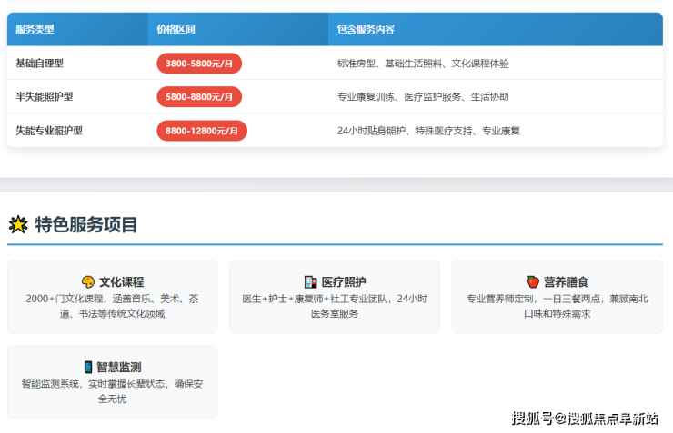Click the medical icon next to 医疗照护
The width and height of the screenshot is (673, 433).
point(310,282)
